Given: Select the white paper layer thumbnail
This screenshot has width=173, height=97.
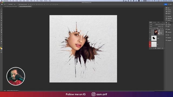Looking at the screenshot, I should (154, 44).
